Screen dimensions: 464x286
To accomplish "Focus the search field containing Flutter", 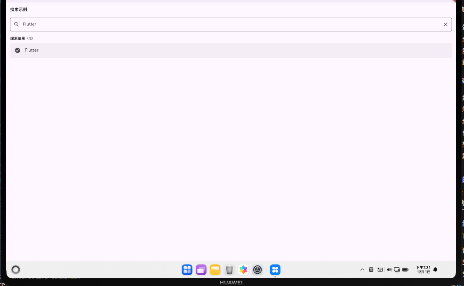I will point(231,24).
